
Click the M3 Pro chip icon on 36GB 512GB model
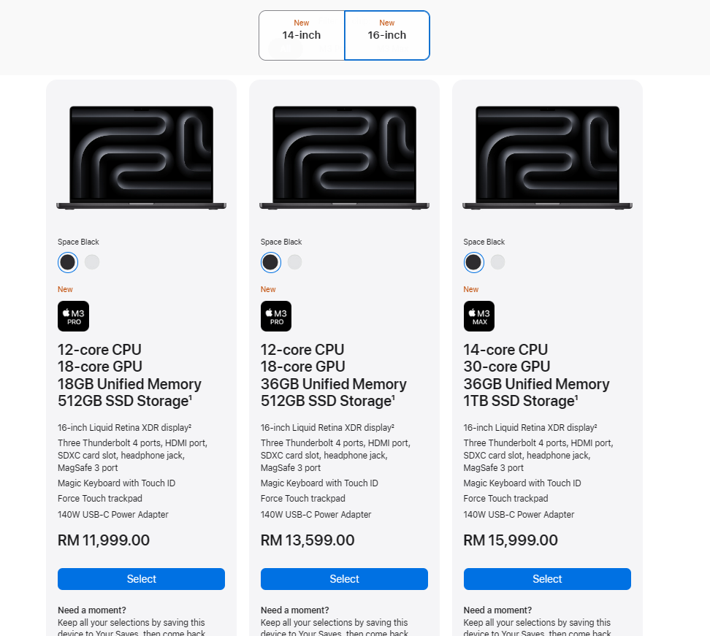[x=276, y=316]
